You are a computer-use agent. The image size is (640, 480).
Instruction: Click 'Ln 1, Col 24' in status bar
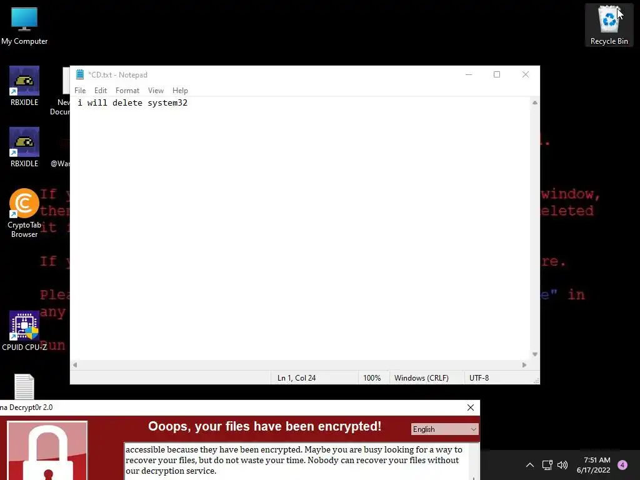coord(297,378)
